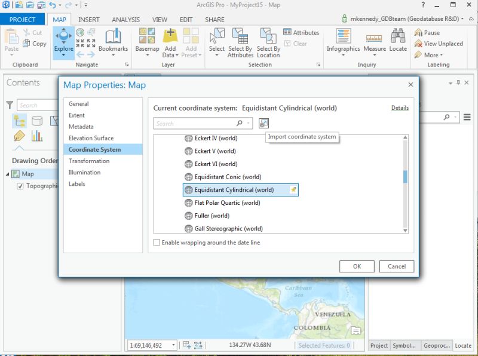Open the Bookmarks menu
The height and width of the screenshot is (356, 478).
point(113,42)
